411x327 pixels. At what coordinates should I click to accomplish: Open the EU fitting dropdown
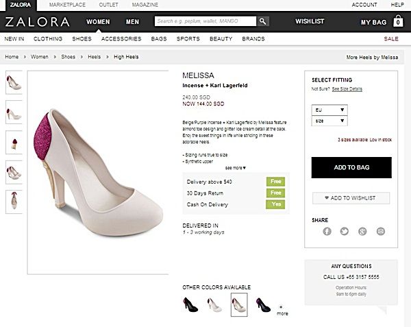329,110
